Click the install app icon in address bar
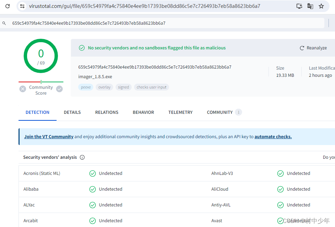Viewport: 335px width, 227px height. 299,6
